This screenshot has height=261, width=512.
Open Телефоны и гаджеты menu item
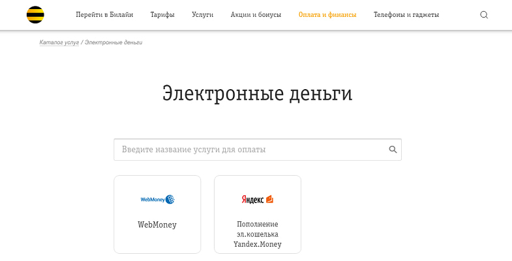[x=406, y=15]
